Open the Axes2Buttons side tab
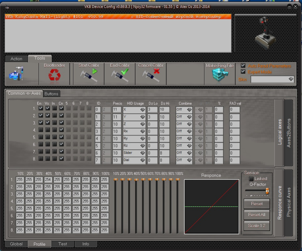Viewport: 302px width, 251px height. click(x=289, y=133)
